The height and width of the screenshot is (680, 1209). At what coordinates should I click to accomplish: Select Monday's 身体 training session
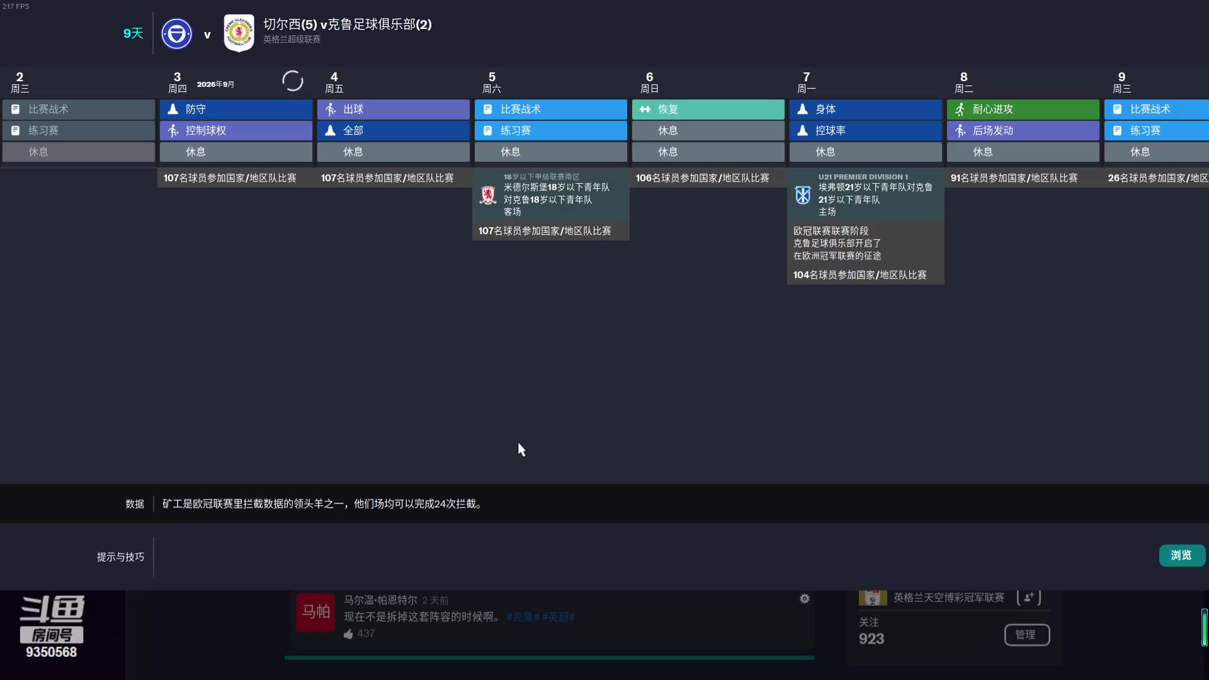(x=866, y=109)
